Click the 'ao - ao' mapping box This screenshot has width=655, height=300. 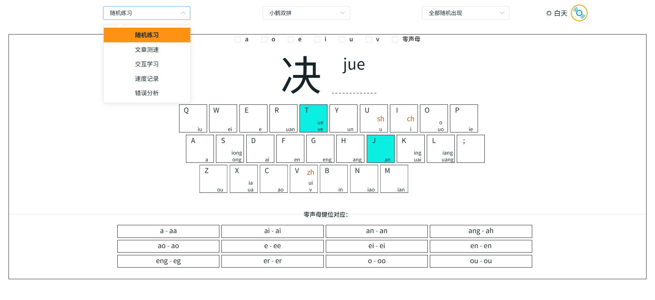pos(169,246)
